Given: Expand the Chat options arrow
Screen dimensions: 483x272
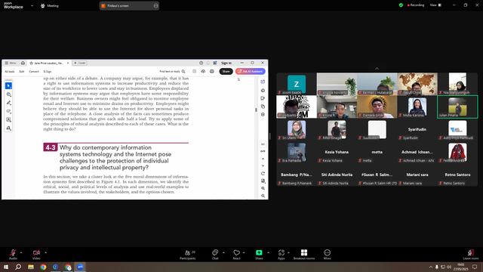Looking at the screenshot, I should [223, 252].
